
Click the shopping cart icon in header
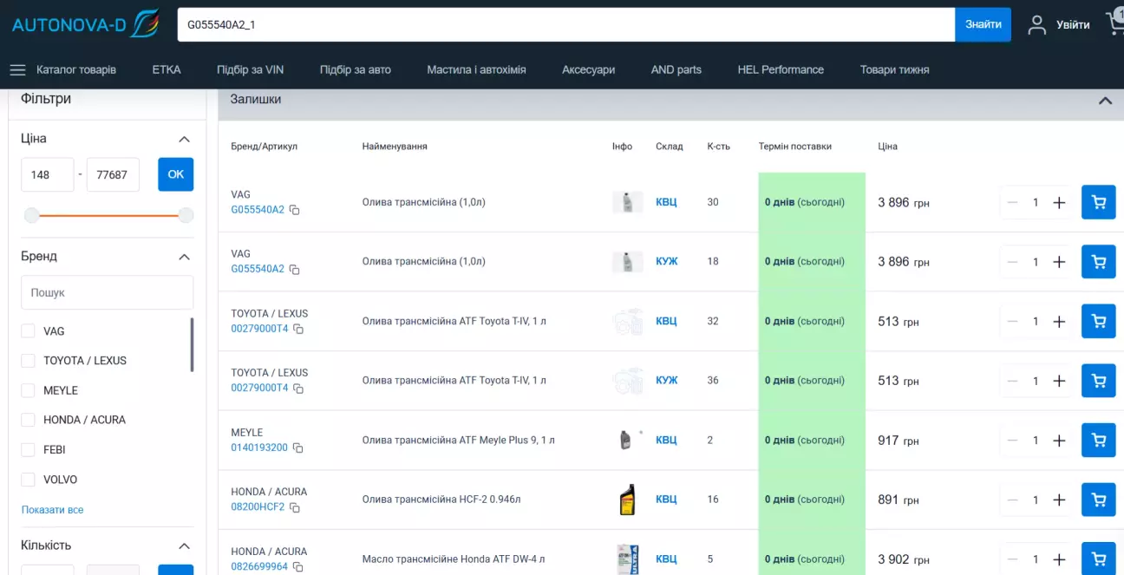pos(1114,24)
